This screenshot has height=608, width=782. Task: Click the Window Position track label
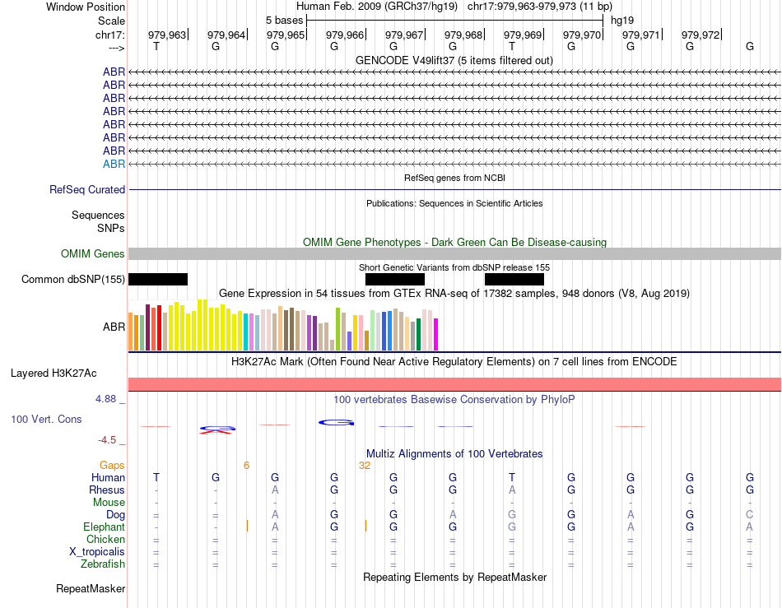86,7
